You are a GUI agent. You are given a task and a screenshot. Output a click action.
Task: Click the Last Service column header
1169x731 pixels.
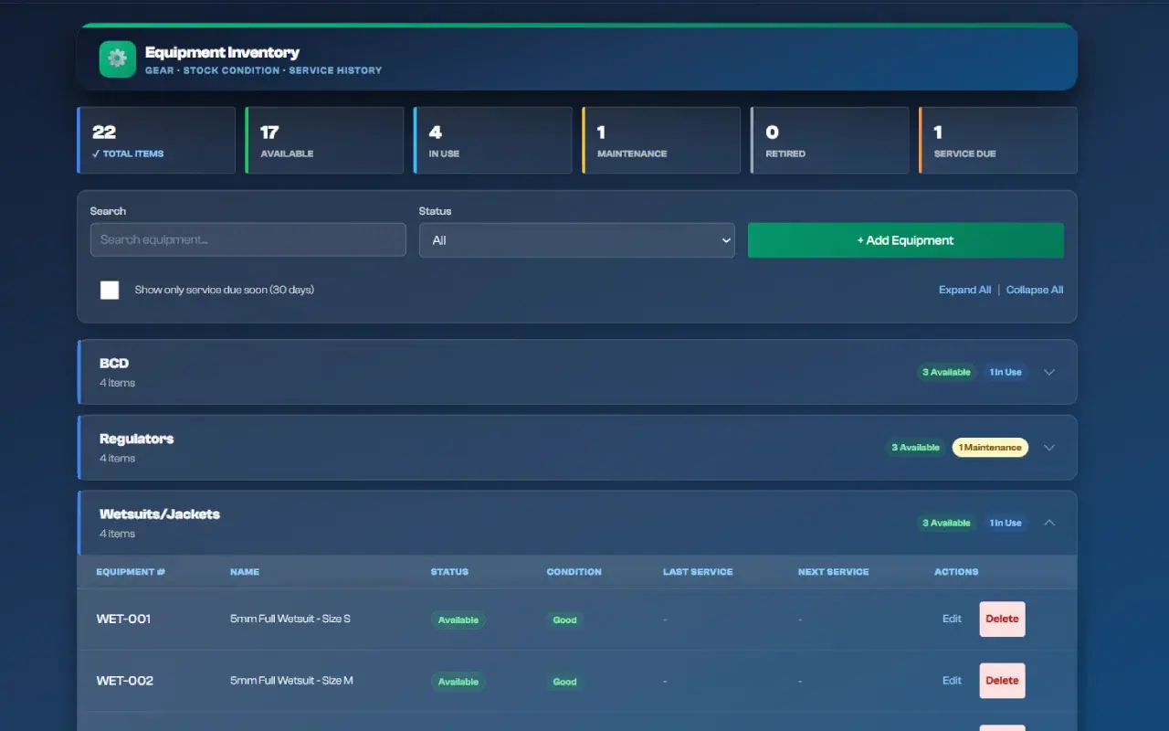(698, 572)
